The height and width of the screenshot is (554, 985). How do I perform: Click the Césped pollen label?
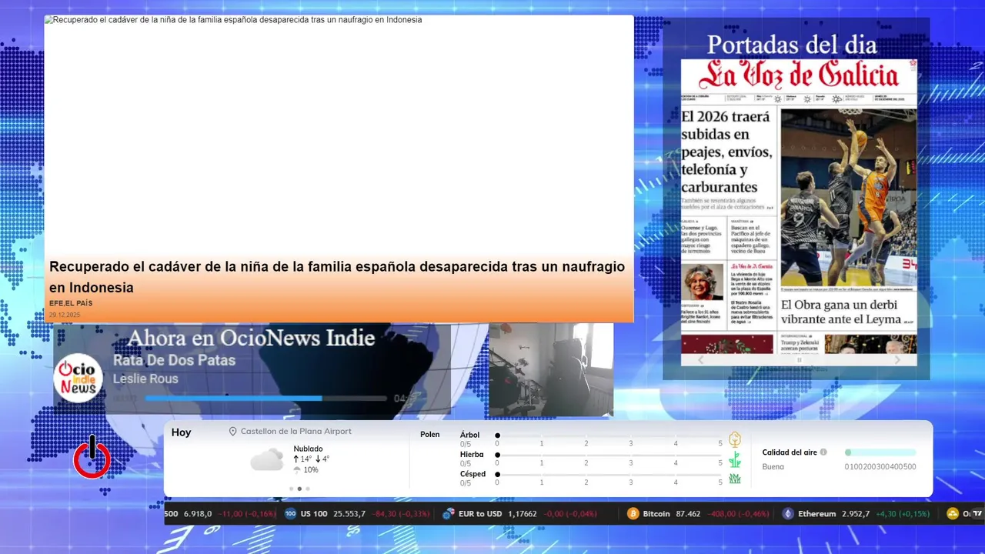point(472,474)
